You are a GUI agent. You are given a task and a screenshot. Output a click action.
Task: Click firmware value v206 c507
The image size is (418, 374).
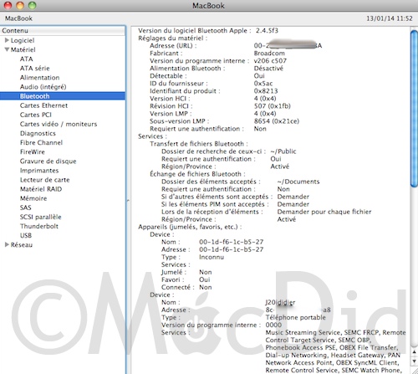click(270, 60)
